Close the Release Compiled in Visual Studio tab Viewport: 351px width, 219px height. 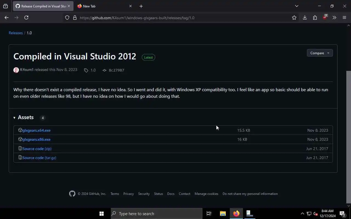click(69, 6)
